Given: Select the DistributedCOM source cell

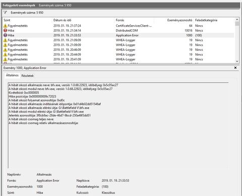Looking at the screenshot, I should 127,30.
